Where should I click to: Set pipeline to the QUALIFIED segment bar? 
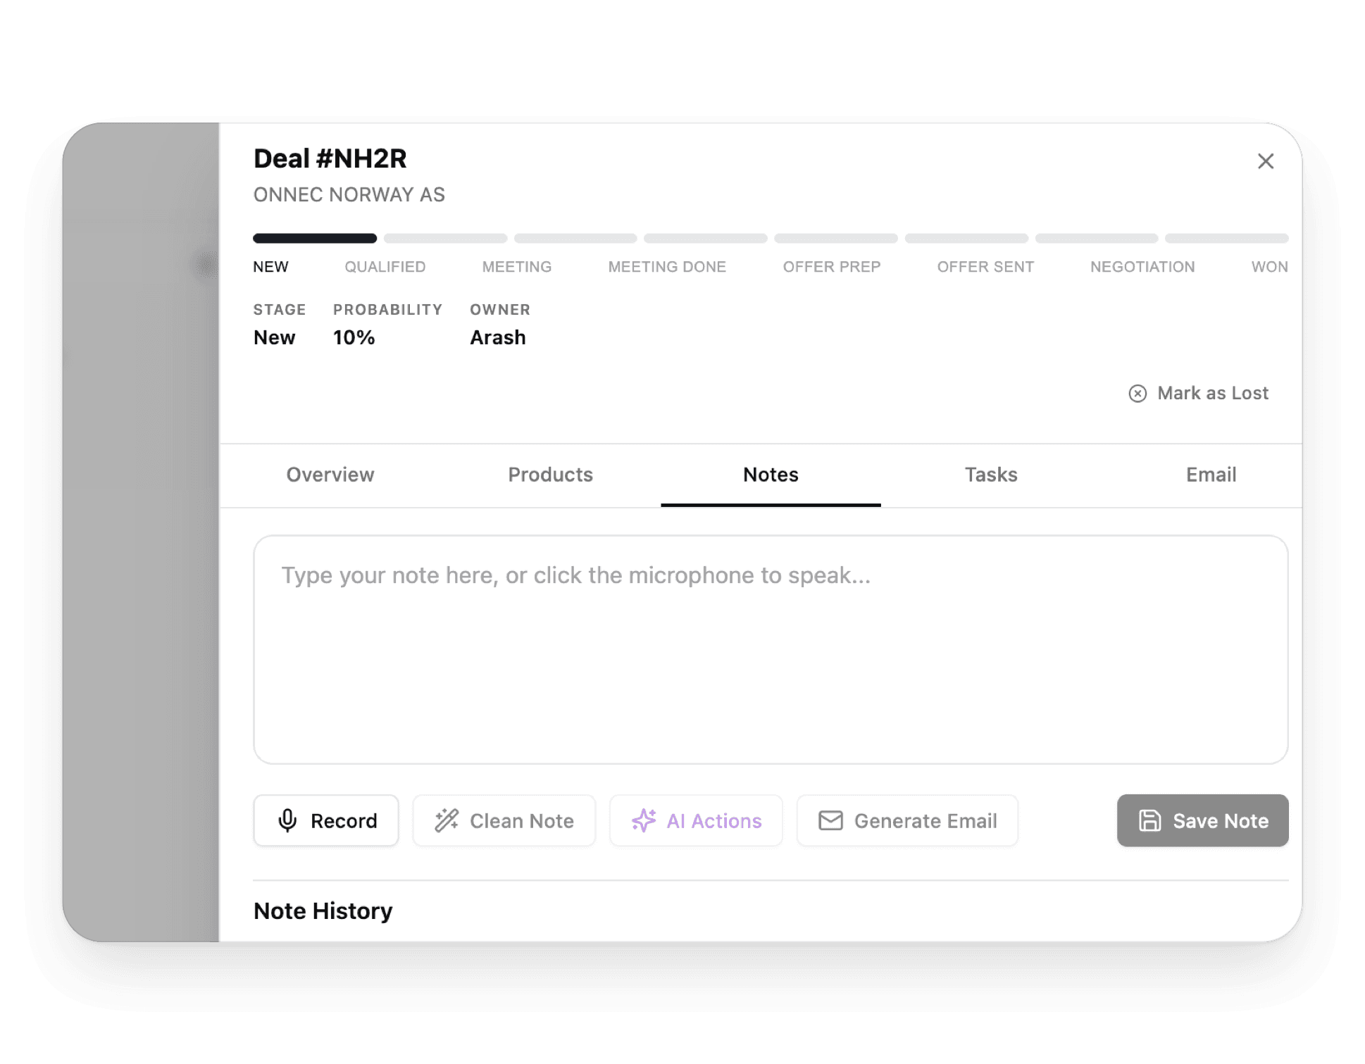(445, 239)
